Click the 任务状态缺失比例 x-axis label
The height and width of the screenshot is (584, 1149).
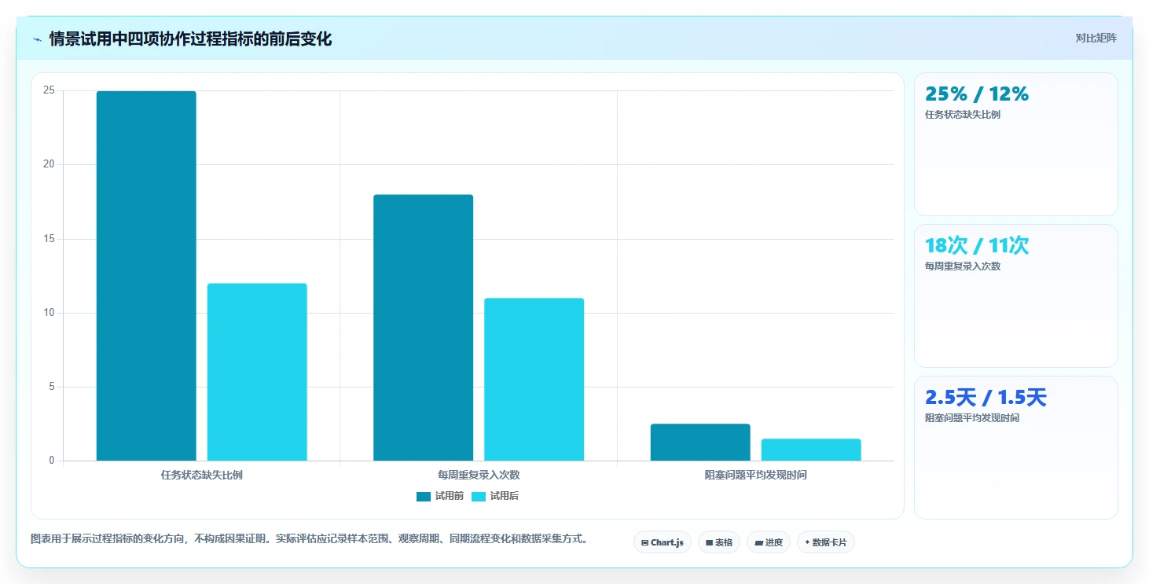[x=202, y=475]
